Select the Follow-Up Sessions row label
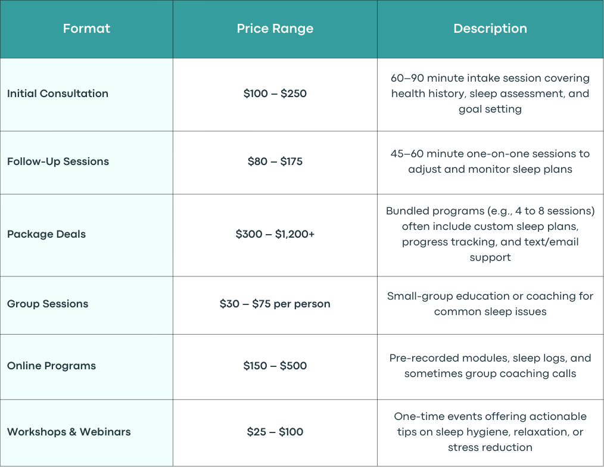604x467 pixels. [58, 161]
